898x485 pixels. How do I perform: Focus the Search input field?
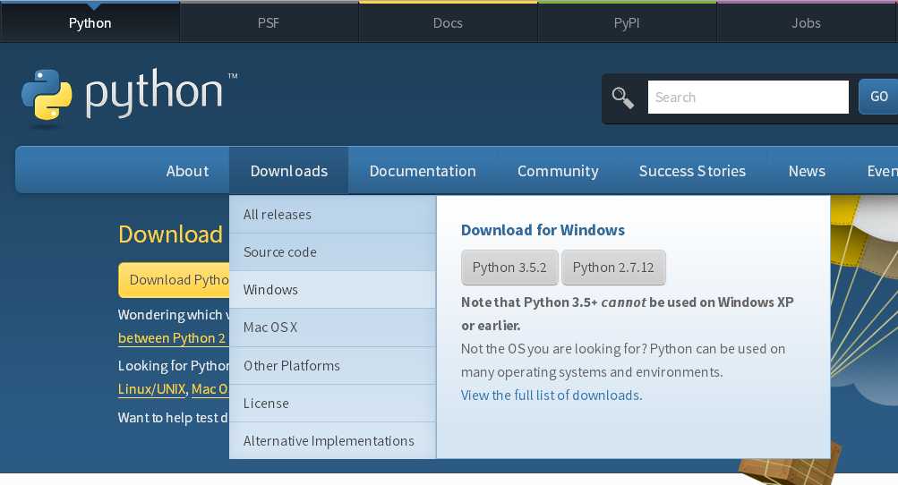(748, 97)
